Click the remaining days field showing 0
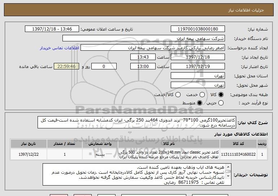The width and height of the screenshot is (278, 196). coord(104,67)
